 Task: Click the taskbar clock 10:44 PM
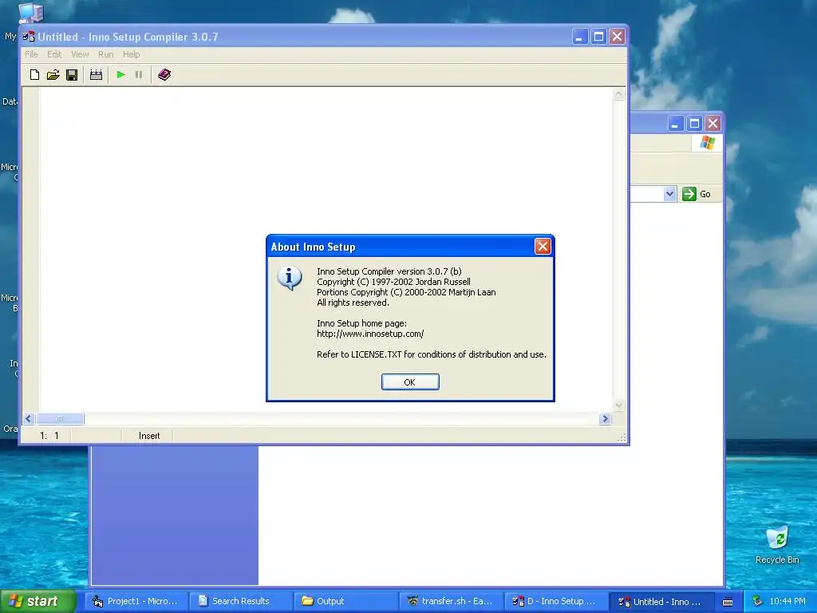click(787, 601)
